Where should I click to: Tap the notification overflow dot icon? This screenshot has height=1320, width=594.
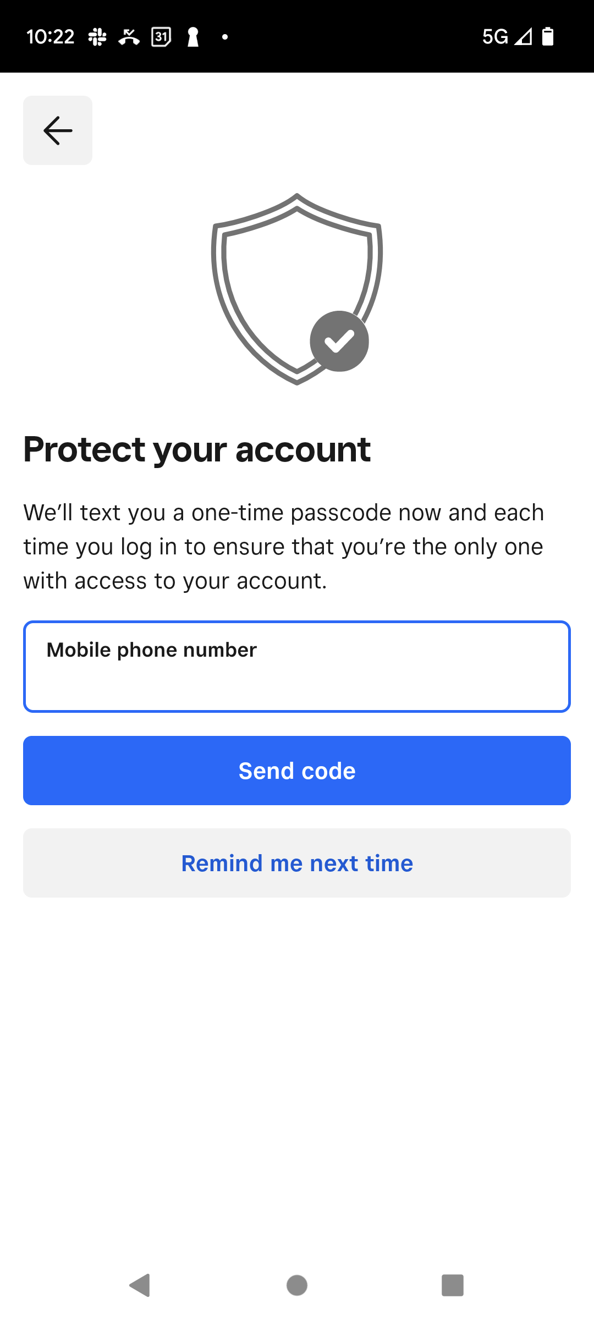225,37
